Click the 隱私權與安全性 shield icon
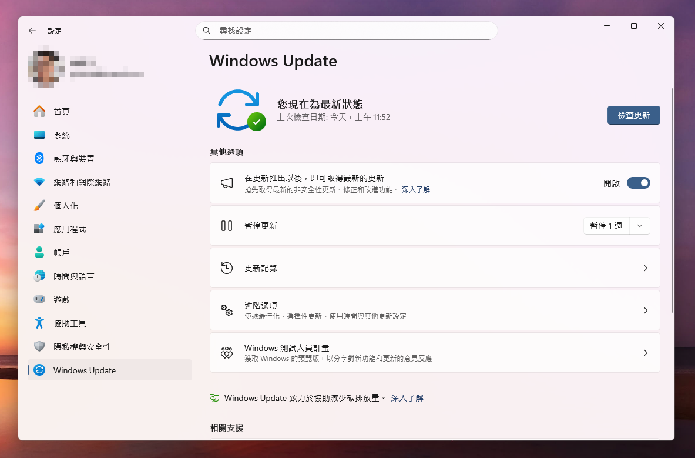The height and width of the screenshot is (458, 695). (x=39, y=346)
